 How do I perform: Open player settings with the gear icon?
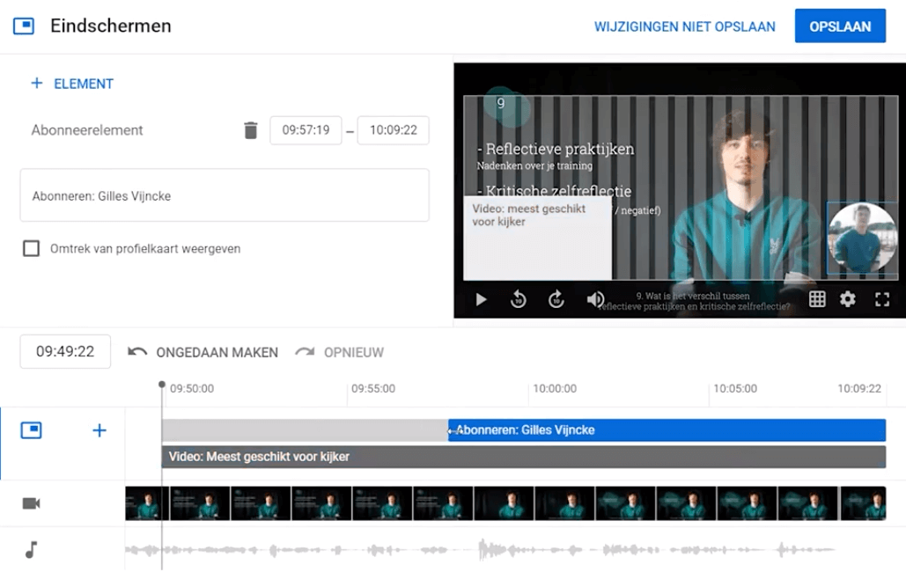848,298
